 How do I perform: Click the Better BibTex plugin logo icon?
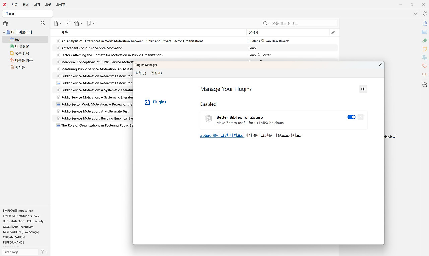[x=208, y=118]
